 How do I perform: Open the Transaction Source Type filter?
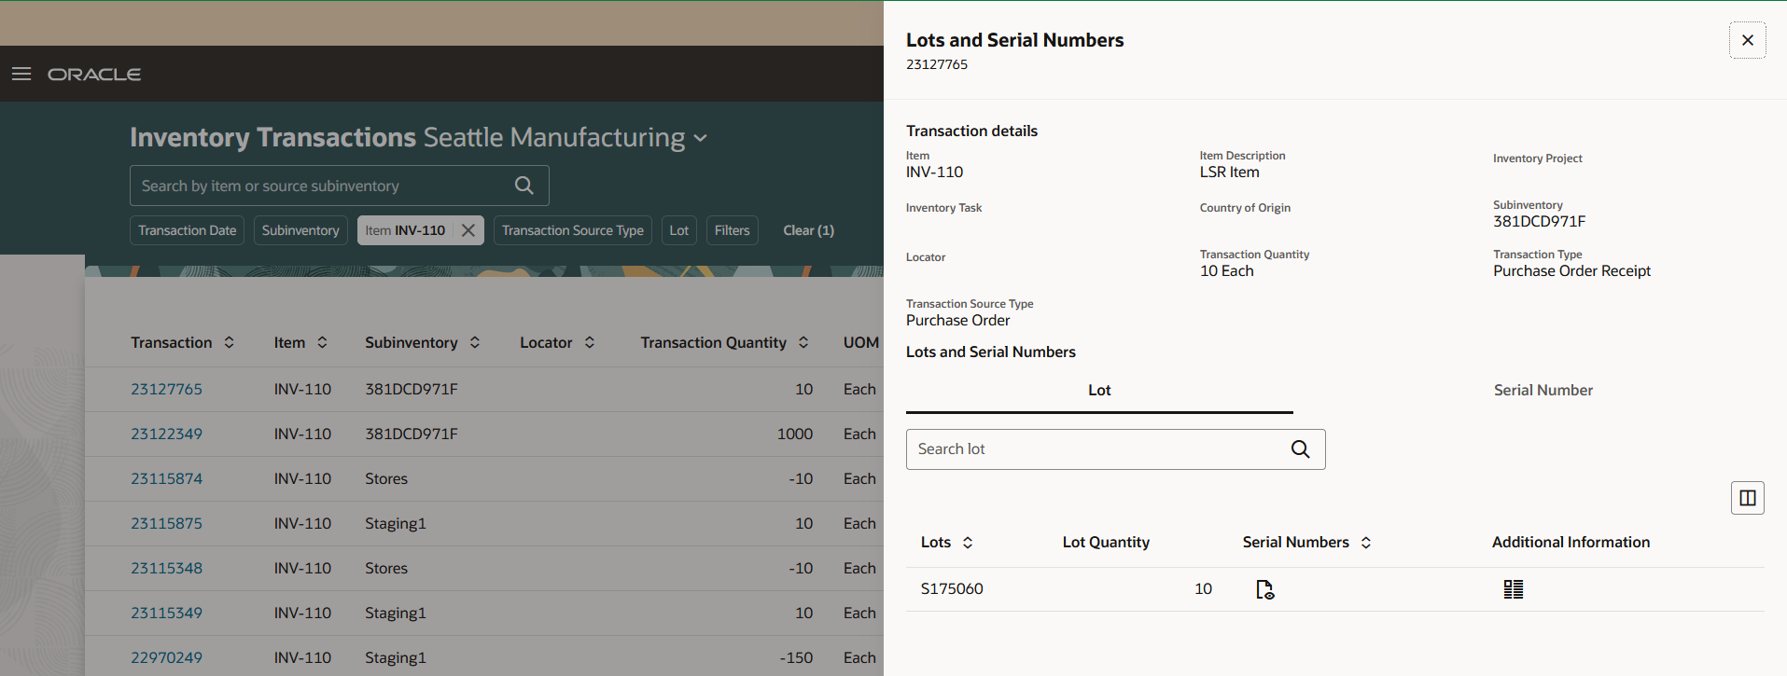(x=572, y=230)
